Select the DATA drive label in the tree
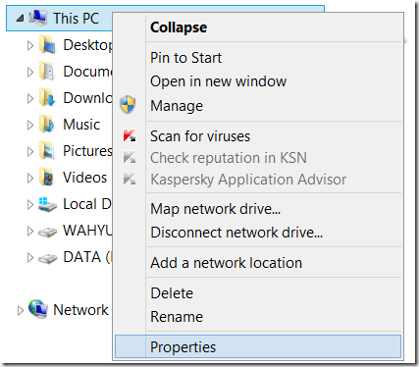The image size is (419, 367). [87, 257]
